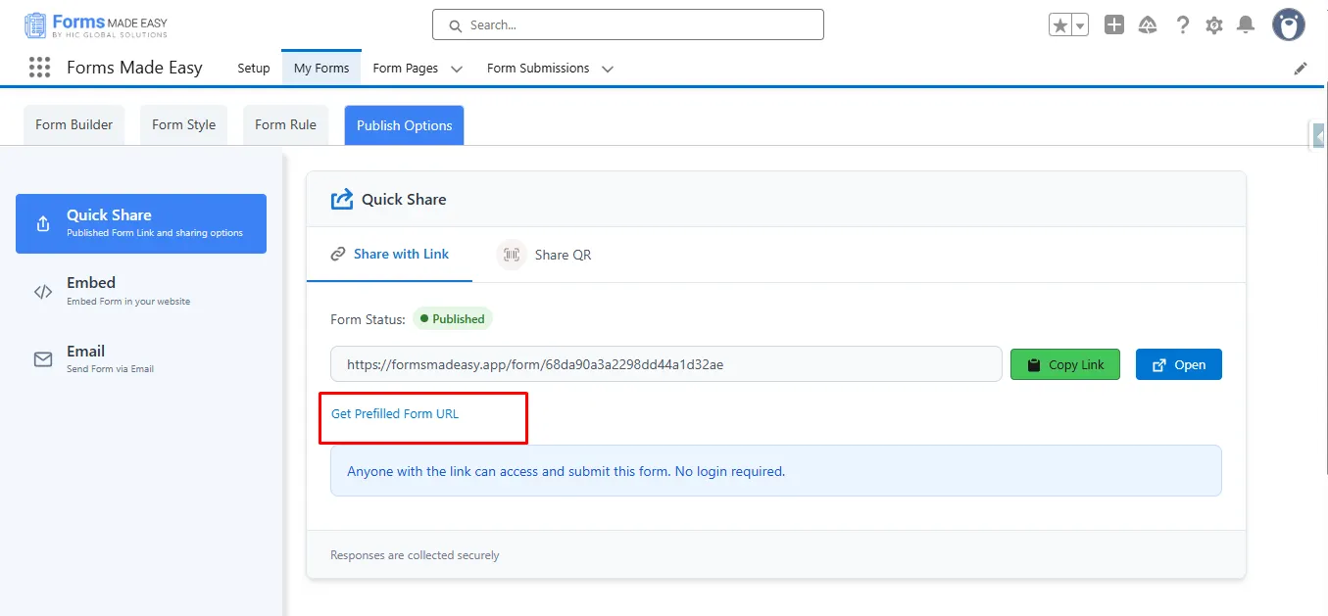1328x616 pixels.
Task: Select Email option in sidebar
Action: [x=141, y=359]
